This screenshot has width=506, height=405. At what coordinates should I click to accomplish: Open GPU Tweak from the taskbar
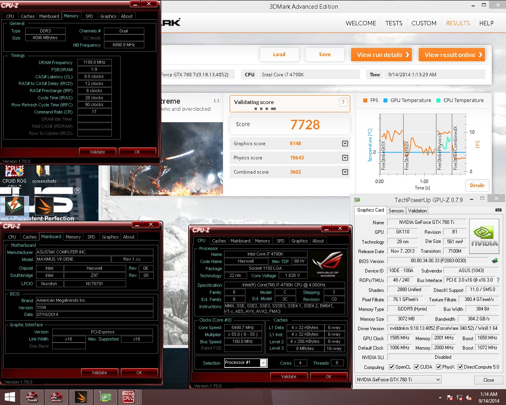tap(32, 397)
